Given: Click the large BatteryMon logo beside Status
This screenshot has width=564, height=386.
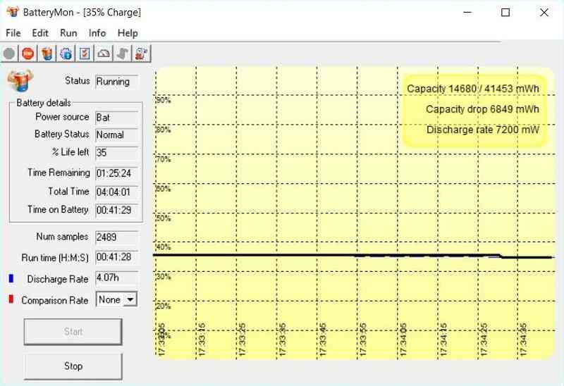Looking at the screenshot, I should click(x=20, y=80).
